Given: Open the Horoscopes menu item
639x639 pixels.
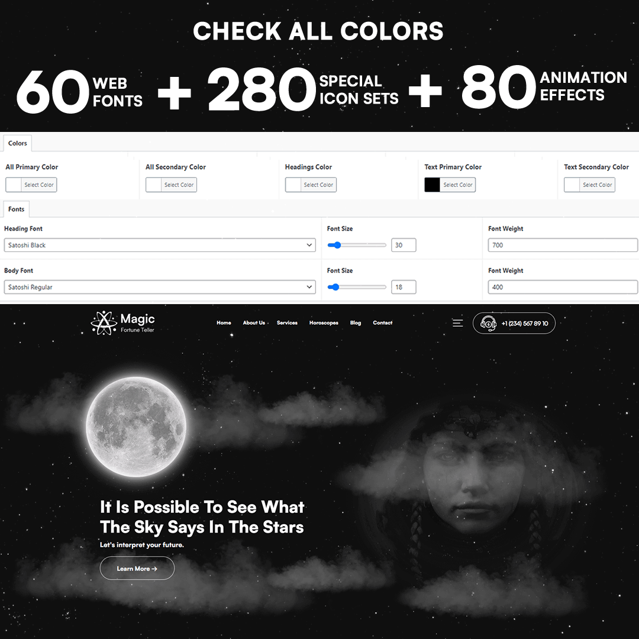Looking at the screenshot, I should (x=324, y=323).
